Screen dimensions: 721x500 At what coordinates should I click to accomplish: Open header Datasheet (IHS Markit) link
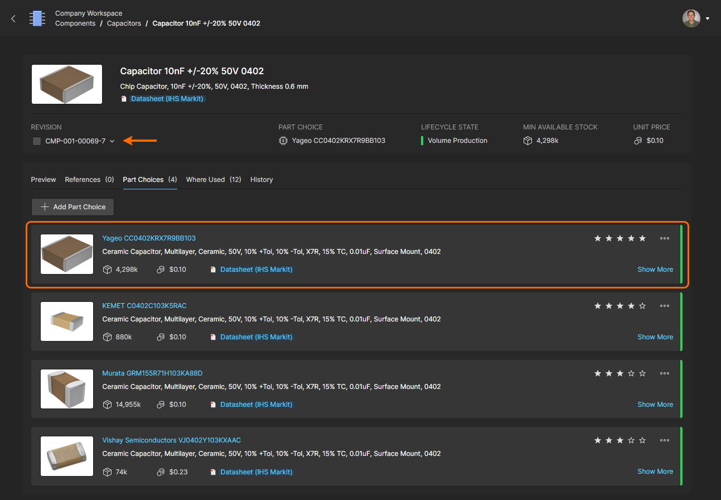pyautogui.click(x=167, y=99)
